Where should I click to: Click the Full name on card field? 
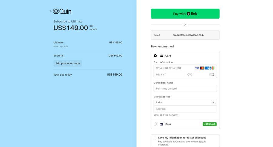coord(185,89)
